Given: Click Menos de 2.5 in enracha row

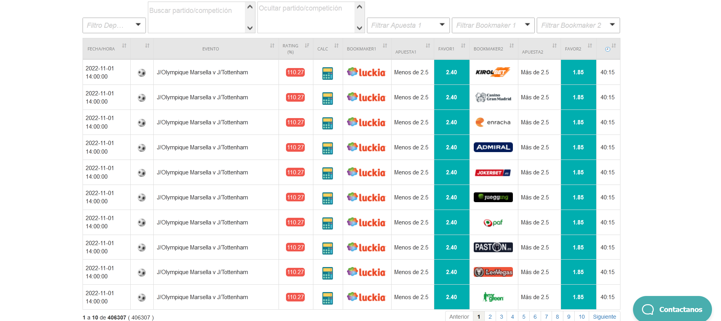Looking at the screenshot, I should [411, 122].
